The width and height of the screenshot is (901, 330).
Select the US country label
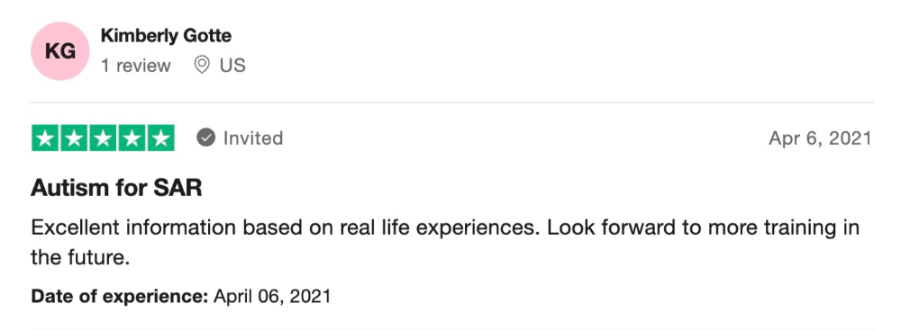pyautogui.click(x=232, y=66)
